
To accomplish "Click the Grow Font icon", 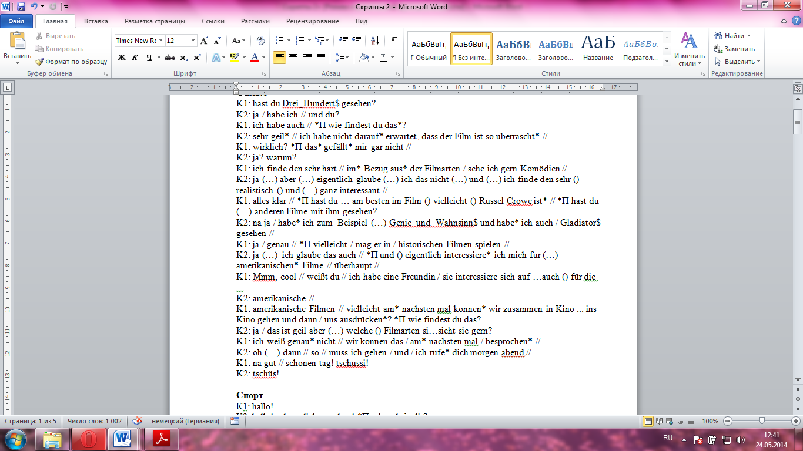I will [204, 41].
